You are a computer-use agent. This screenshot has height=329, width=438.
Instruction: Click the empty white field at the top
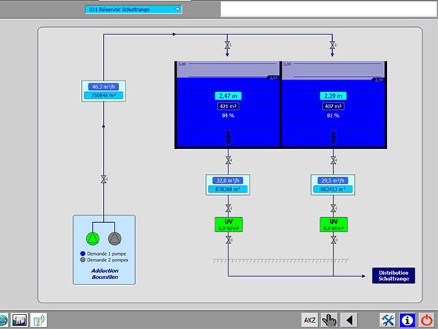328,9
